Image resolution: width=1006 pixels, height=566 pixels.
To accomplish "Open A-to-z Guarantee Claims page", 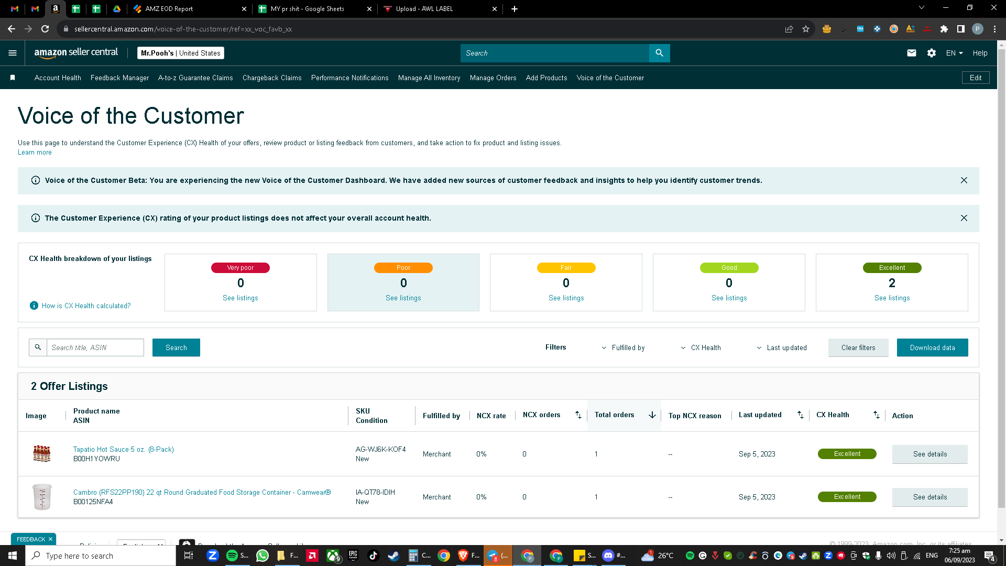I will (195, 78).
